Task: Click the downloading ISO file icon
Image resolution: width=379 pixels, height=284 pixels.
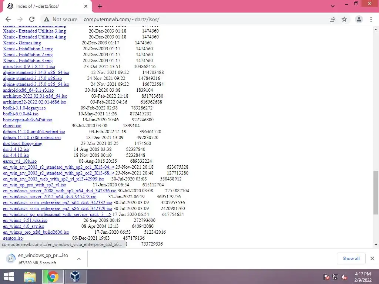Action: [10, 258]
